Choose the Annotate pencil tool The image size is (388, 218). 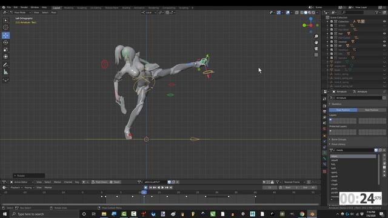click(x=5, y=65)
